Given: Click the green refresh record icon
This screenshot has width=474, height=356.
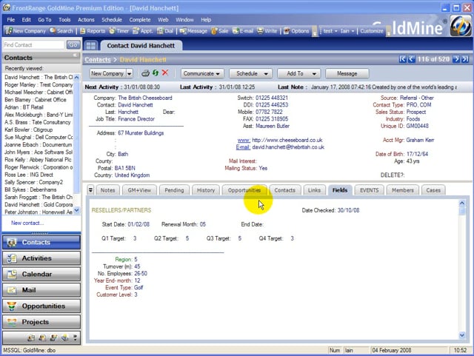Looking at the screenshot, I should [x=156, y=73].
